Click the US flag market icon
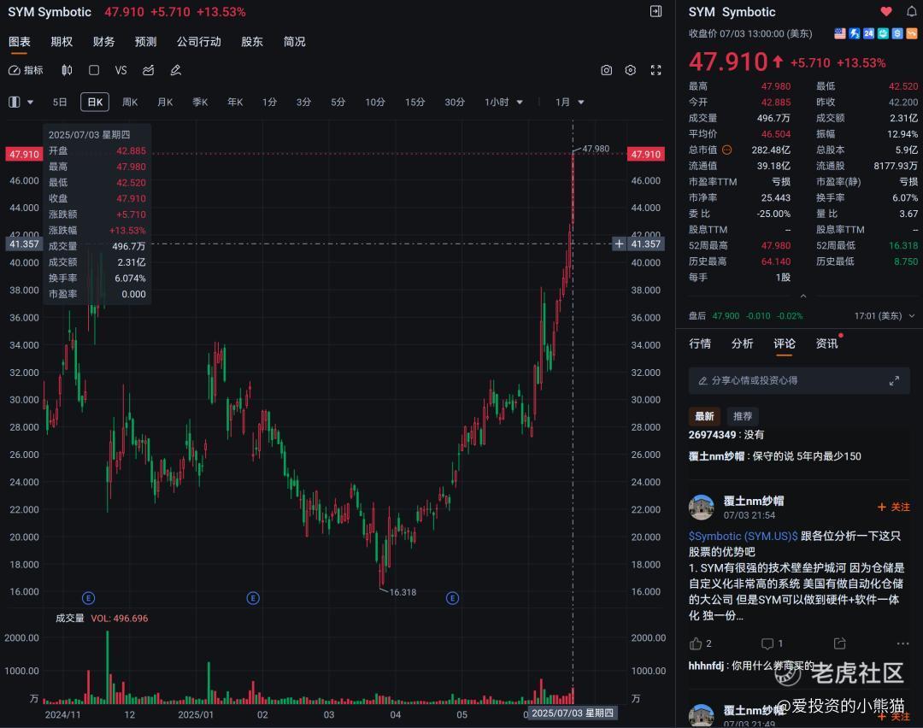Viewport: 923px width, 728px height. coord(840,33)
